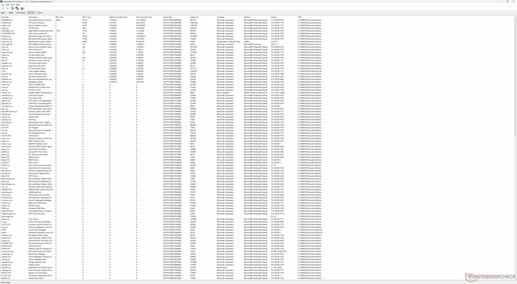Image resolution: width=517 pixels, height=284 pixels.
Task: Select the bhtsddr.sys driver row
Action: 162,268
